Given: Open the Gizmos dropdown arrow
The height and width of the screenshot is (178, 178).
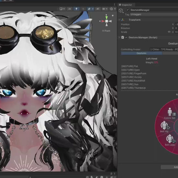Looking at the screenshot, I should pos(115,9).
